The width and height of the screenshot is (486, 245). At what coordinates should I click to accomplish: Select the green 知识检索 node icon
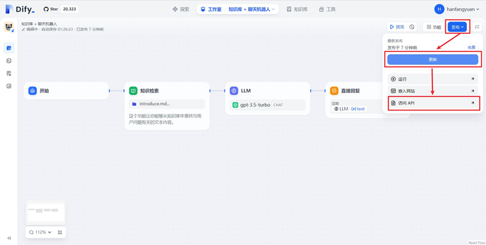(x=133, y=91)
